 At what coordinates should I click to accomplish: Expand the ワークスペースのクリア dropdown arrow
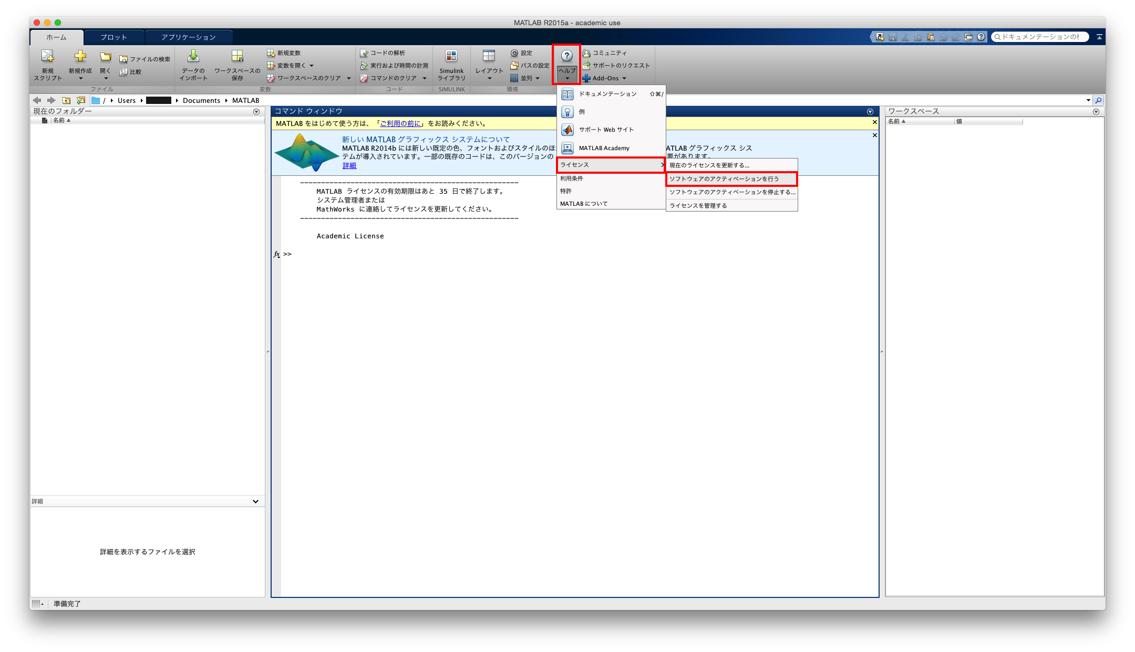(x=349, y=78)
